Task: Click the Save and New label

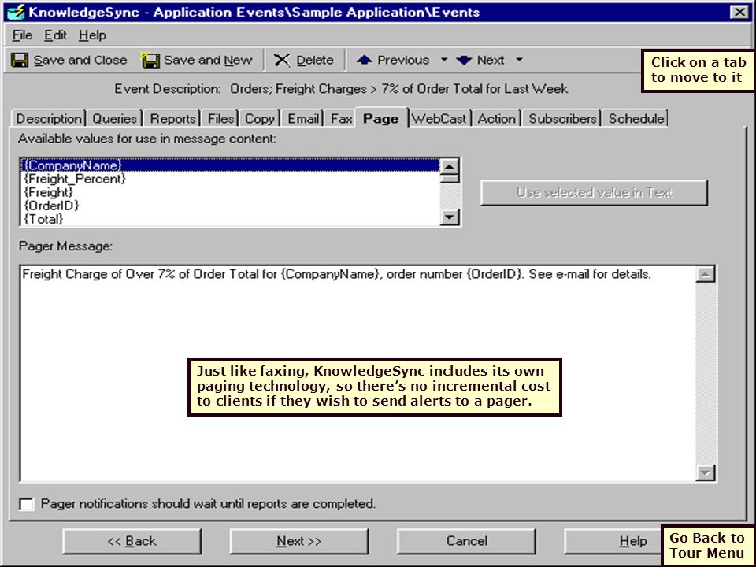Action: (x=208, y=61)
